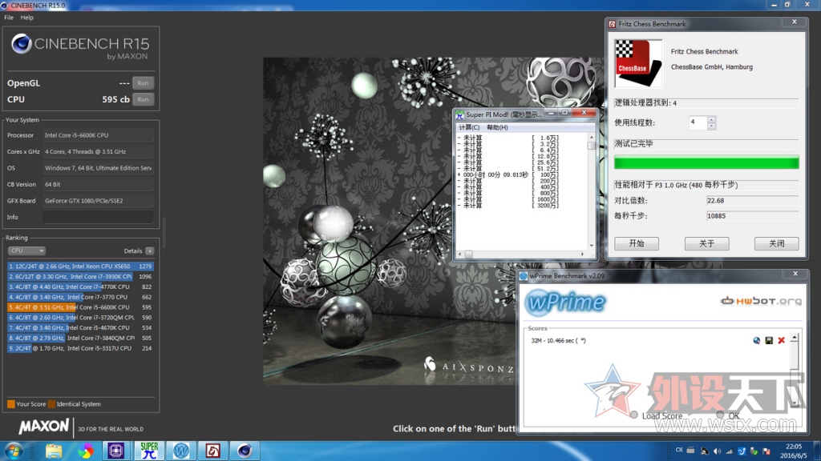Click the green Fritz progress bar
This screenshot has height=461, width=821.
[706, 162]
